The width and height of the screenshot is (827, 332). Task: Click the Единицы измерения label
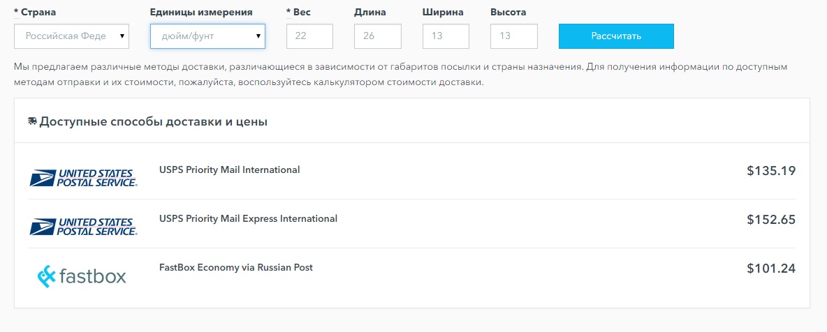pos(201,12)
